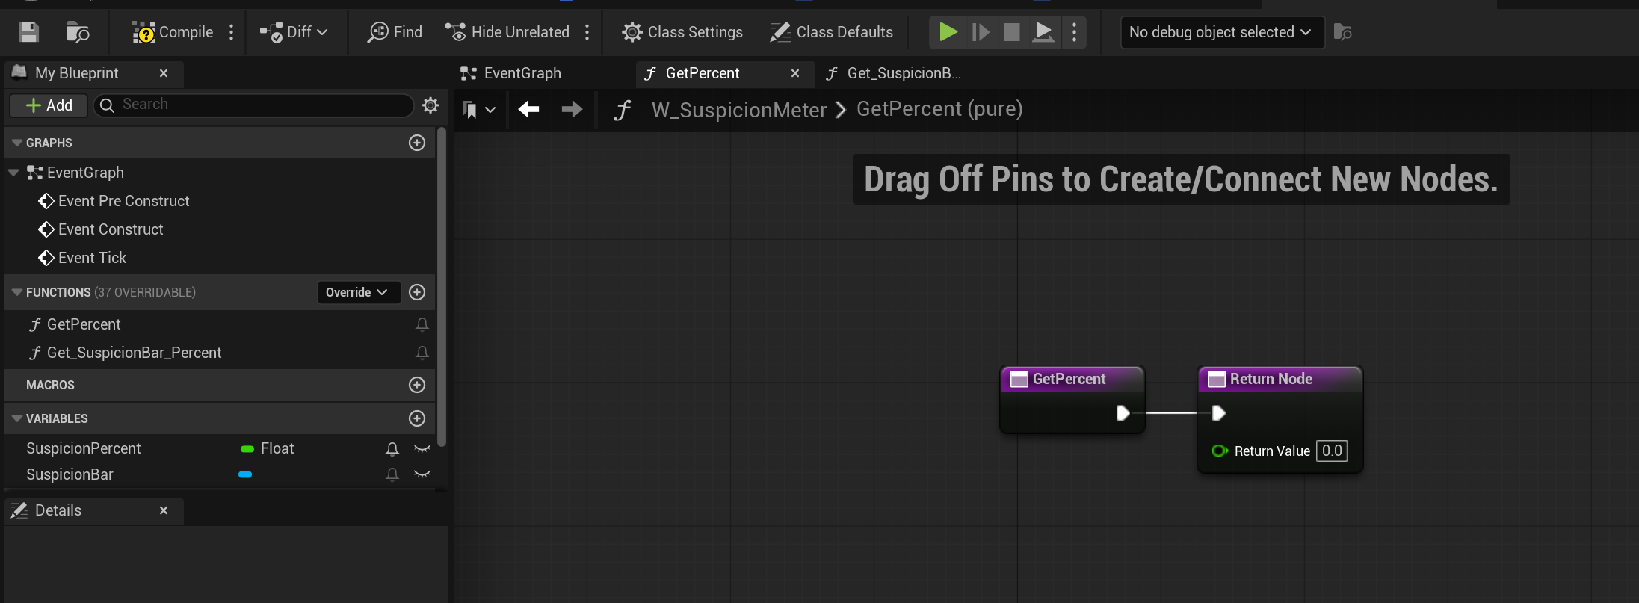The image size is (1639, 603).
Task: Click the green Float type pill
Action: 247,448
